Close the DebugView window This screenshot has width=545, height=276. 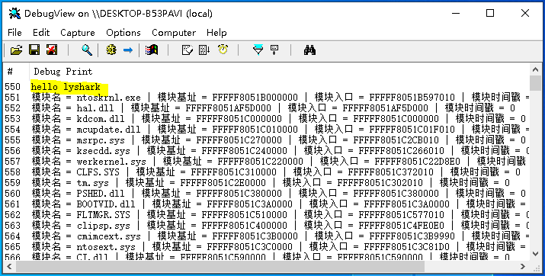pos(525,14)
